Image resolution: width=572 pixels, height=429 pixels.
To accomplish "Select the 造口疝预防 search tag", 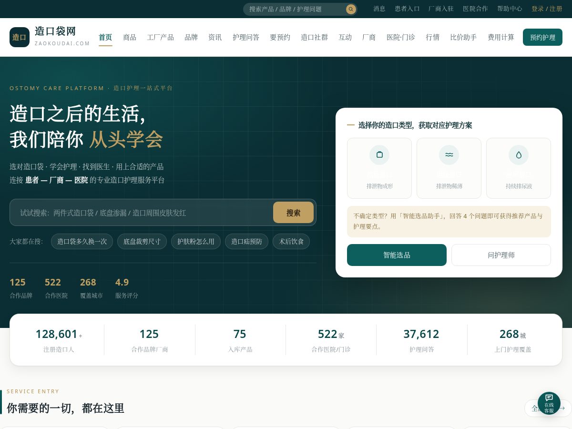I will coord(246,241).
